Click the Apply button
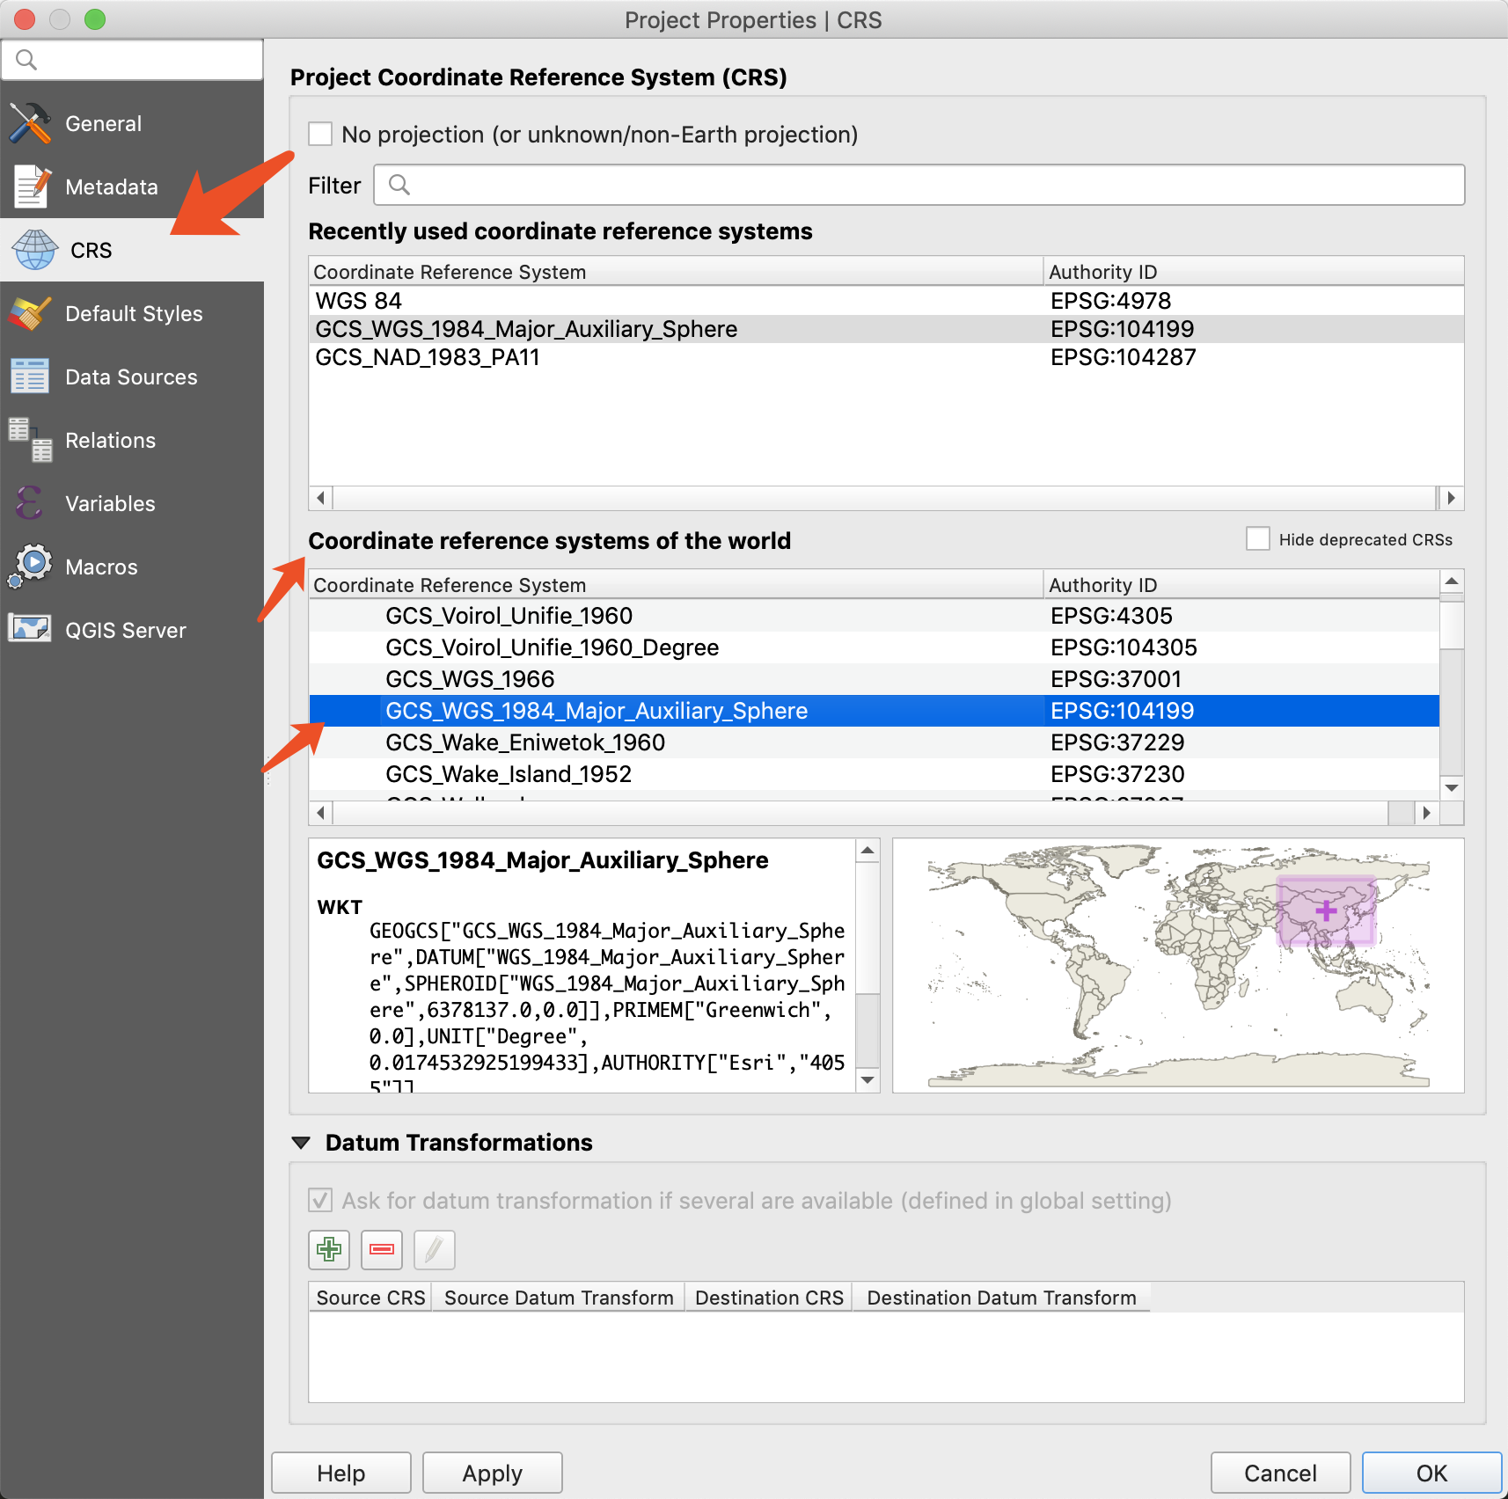The width and height of the screenshot is (1508, 1499). (x=493, y=1473)
